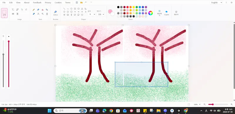Image resolution: width=235 pixels, height=114 pixels.
Task: Click the zoom slider in status bar
Action: [x=218, y=104]
